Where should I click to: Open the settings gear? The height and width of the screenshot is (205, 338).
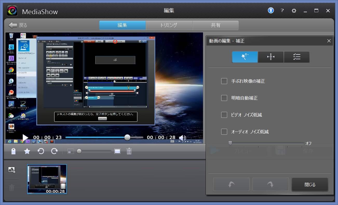tap(294, 11)
